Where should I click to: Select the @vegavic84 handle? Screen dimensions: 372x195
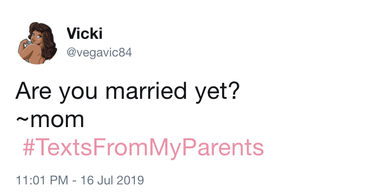pyautogui.click(x=99, y=52)
